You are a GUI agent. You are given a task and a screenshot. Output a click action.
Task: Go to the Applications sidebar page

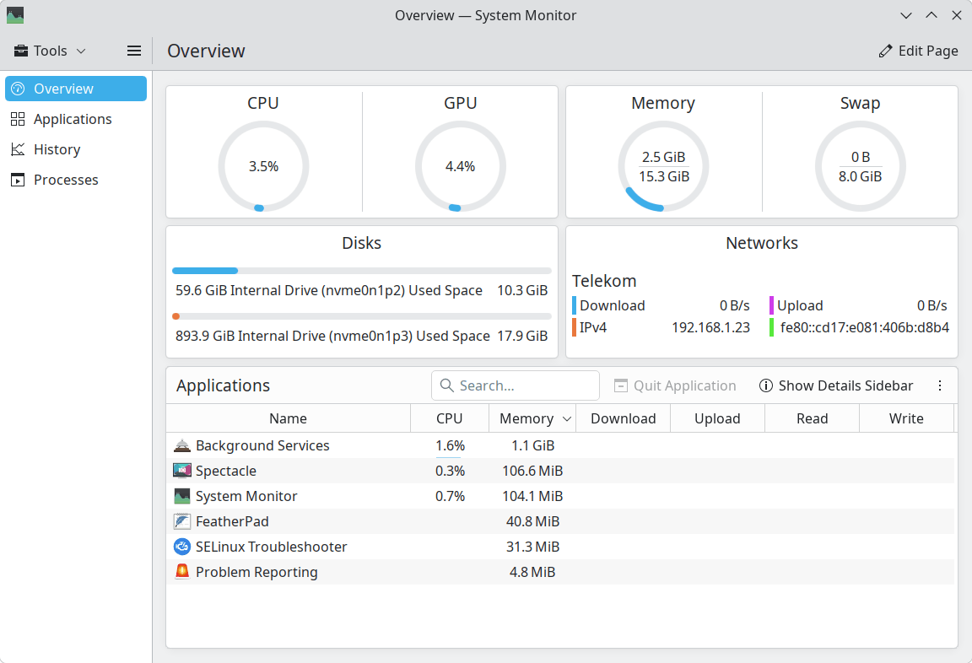click(x=73, y=119)
